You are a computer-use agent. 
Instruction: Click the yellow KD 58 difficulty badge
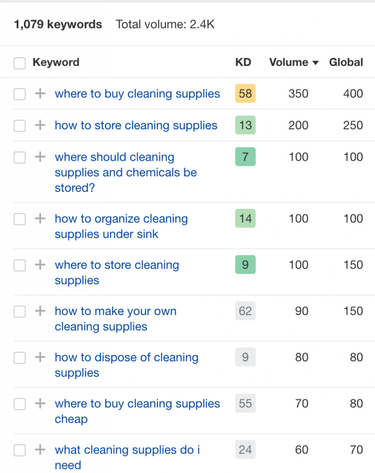(x=245, y=93)
